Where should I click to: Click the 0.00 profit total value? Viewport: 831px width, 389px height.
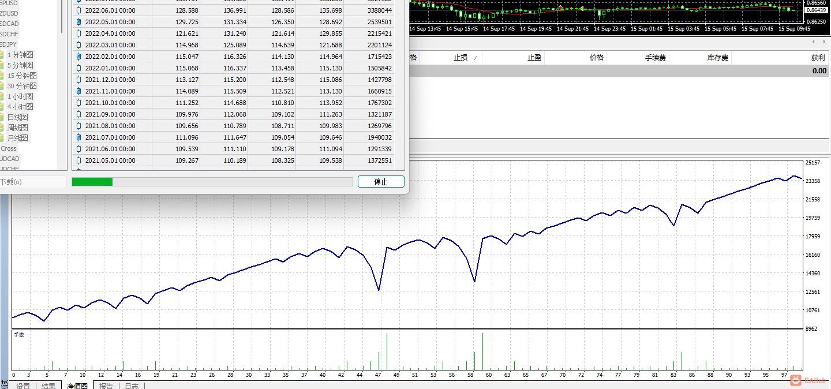[819, 70]
